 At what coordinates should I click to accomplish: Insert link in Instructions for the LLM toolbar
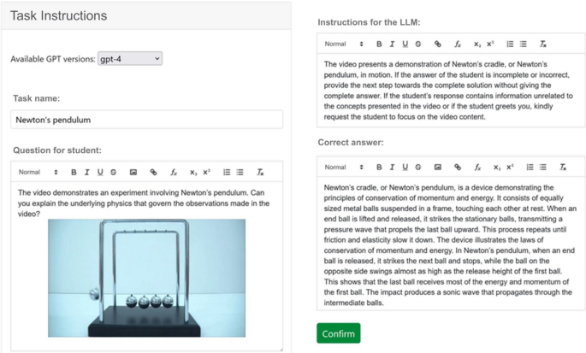pyautogui.click(x=438, y=44)
